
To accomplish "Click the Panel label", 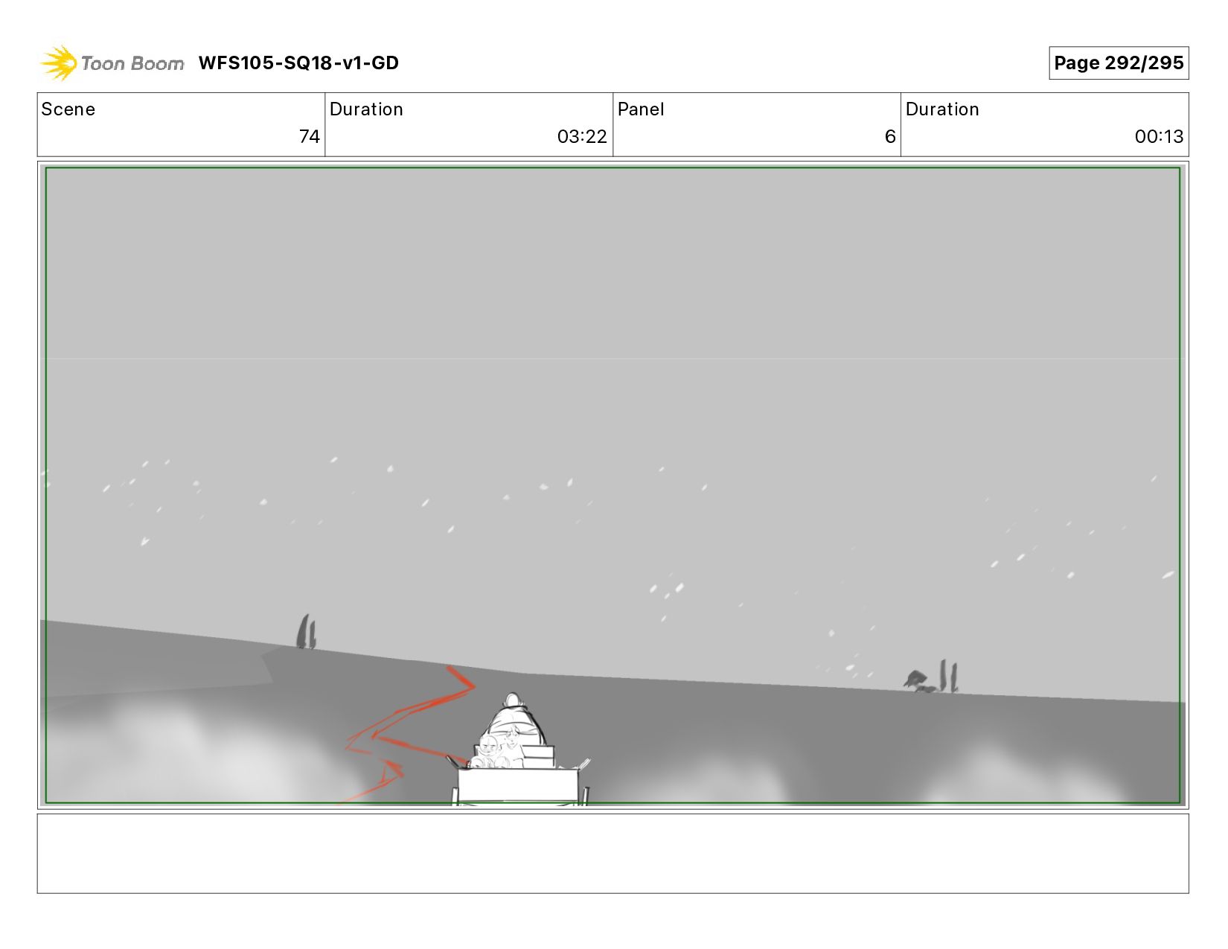I will (x=641, y=109).
